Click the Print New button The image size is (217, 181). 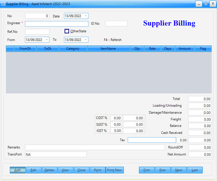[x=115, y=170]
